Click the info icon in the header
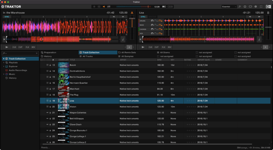This screenshot has height=150, width=273. (256, 7)
